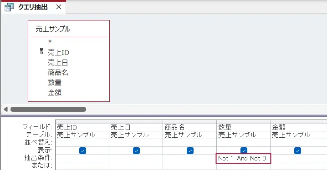
Task: Uncheck the 表示 checkbox for 売上ID
Action: (x=82, y=150)
